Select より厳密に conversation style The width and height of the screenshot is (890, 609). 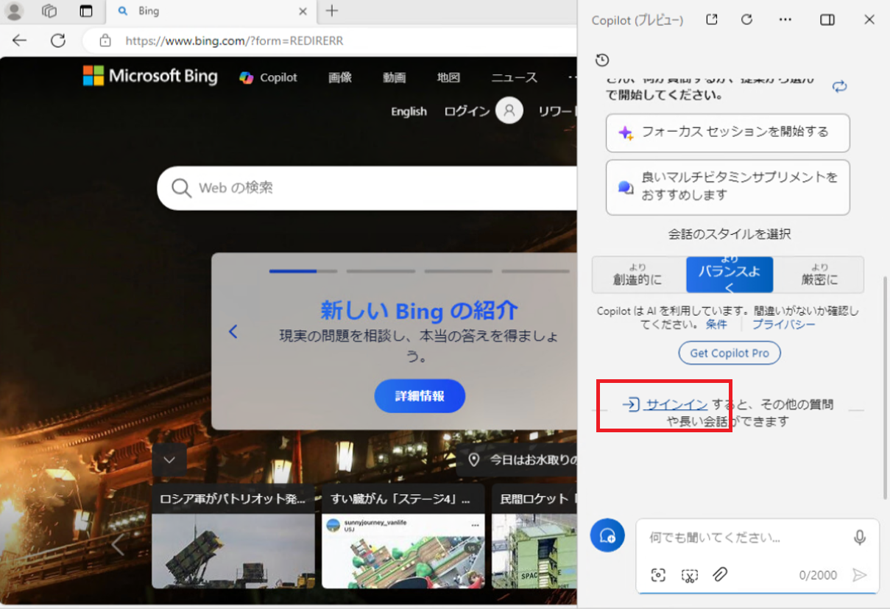click(819, 275)
